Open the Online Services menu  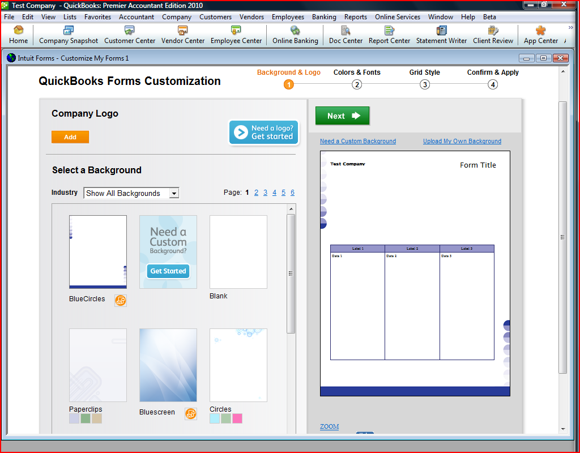398,17
